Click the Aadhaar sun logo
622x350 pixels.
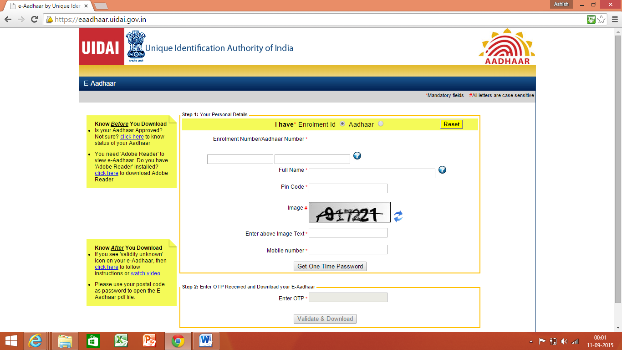pyautogui.click(x=507, y=46)
